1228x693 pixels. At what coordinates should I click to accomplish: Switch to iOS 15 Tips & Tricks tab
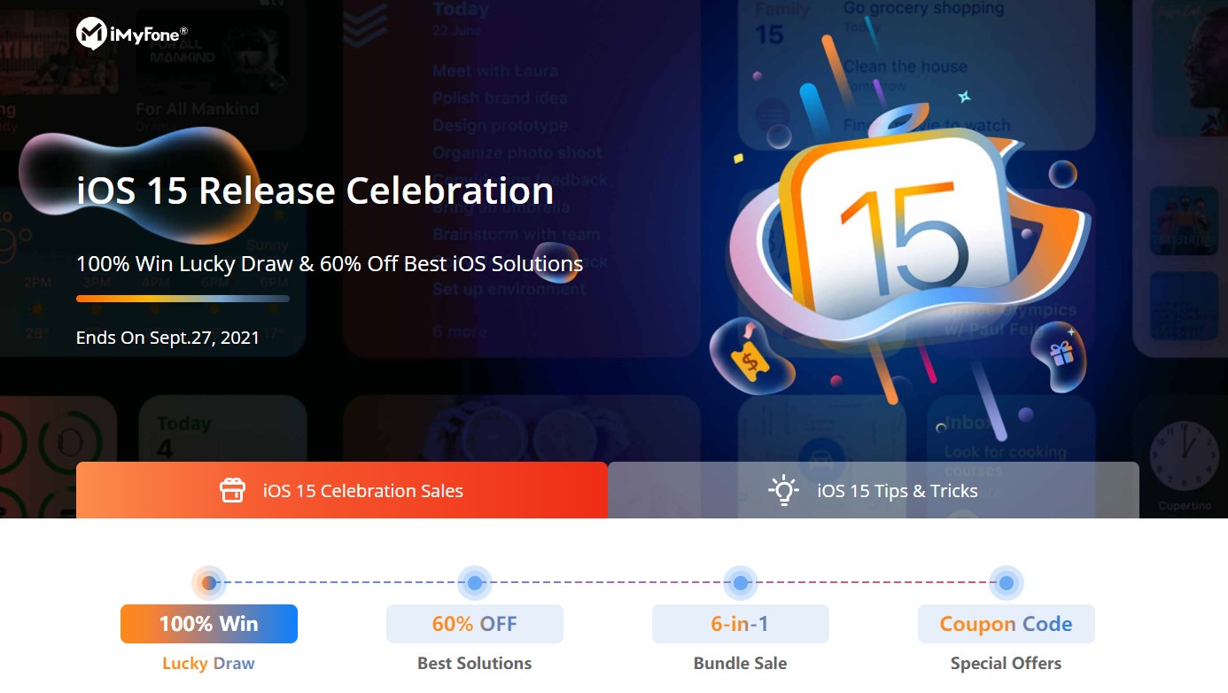(x=874, y=490)
